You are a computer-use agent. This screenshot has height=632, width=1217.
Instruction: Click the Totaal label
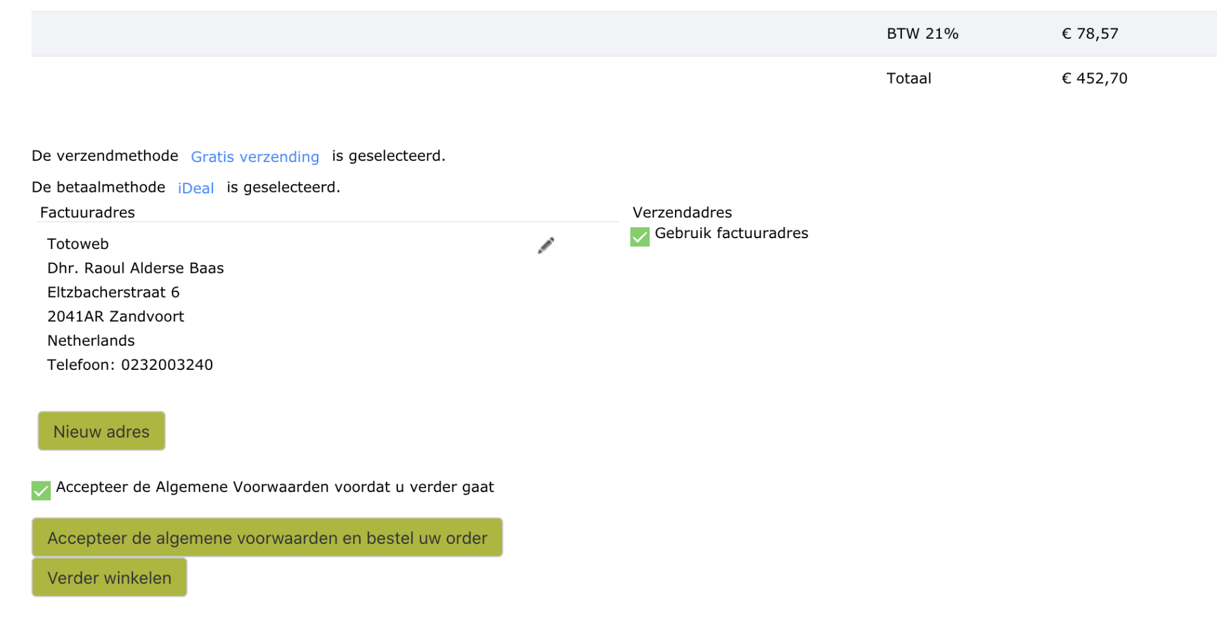909,79
